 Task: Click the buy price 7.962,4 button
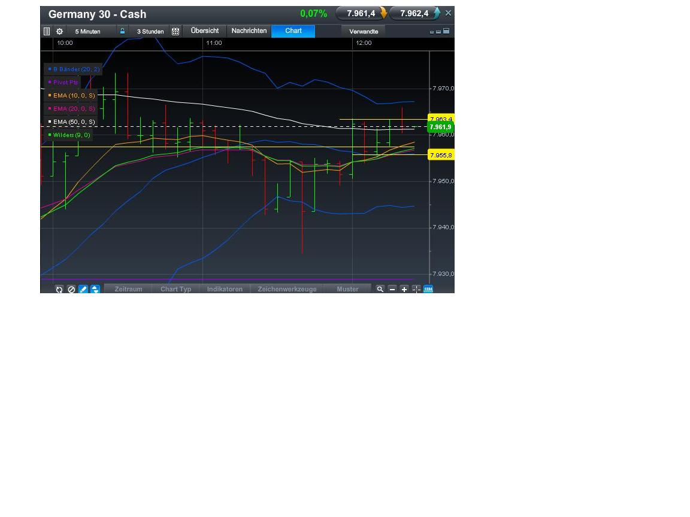416,14
